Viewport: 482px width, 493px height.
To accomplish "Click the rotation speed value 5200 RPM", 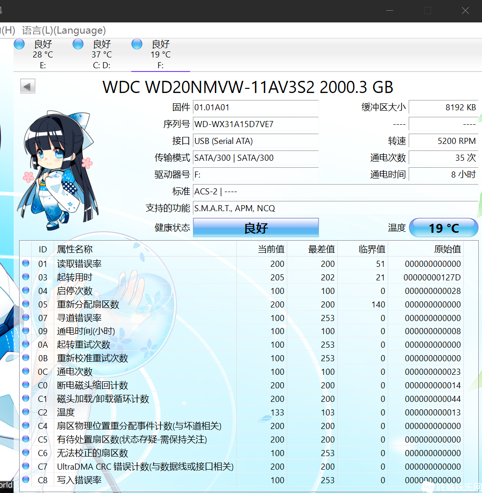I will (443, 141).
